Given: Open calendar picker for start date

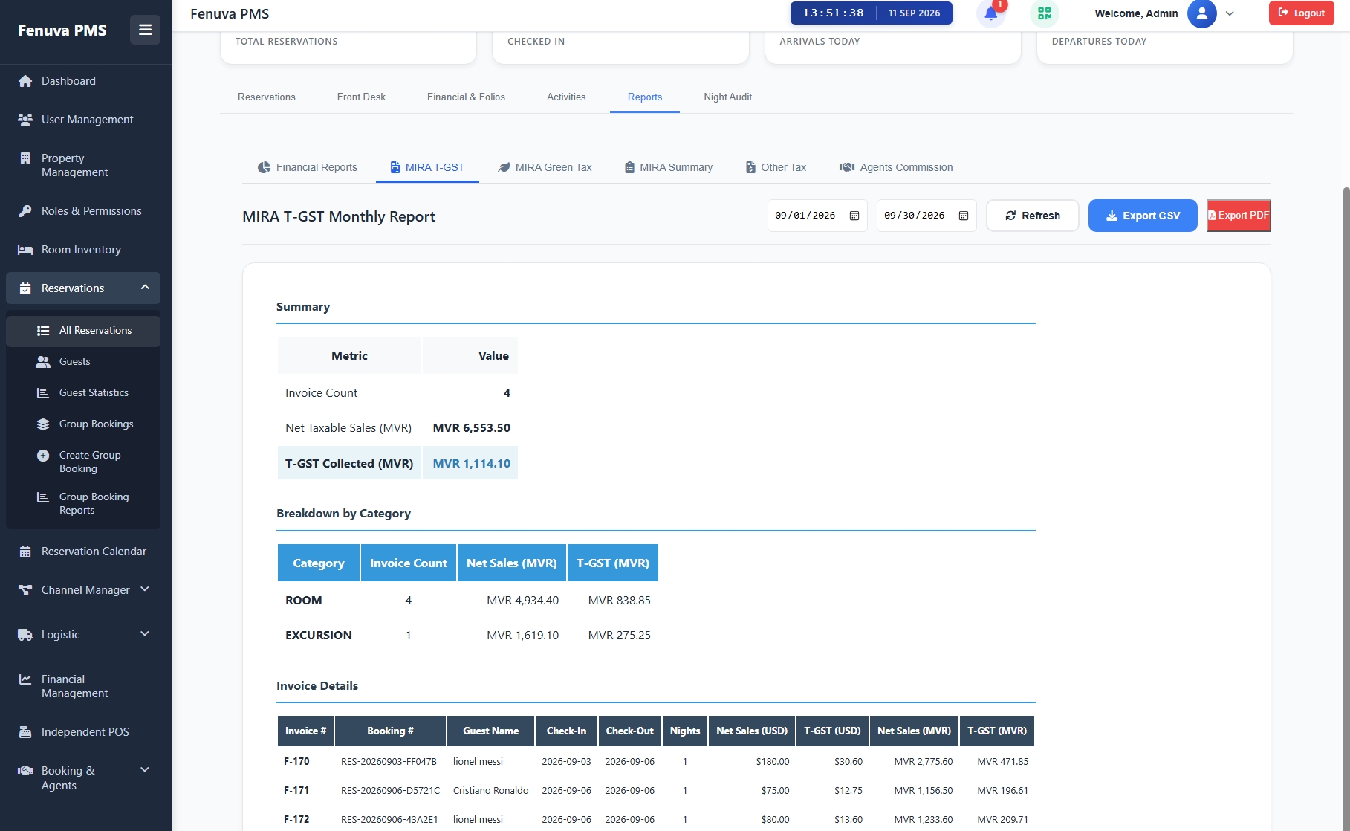Looking at the screenshot, I should [854, 216].
